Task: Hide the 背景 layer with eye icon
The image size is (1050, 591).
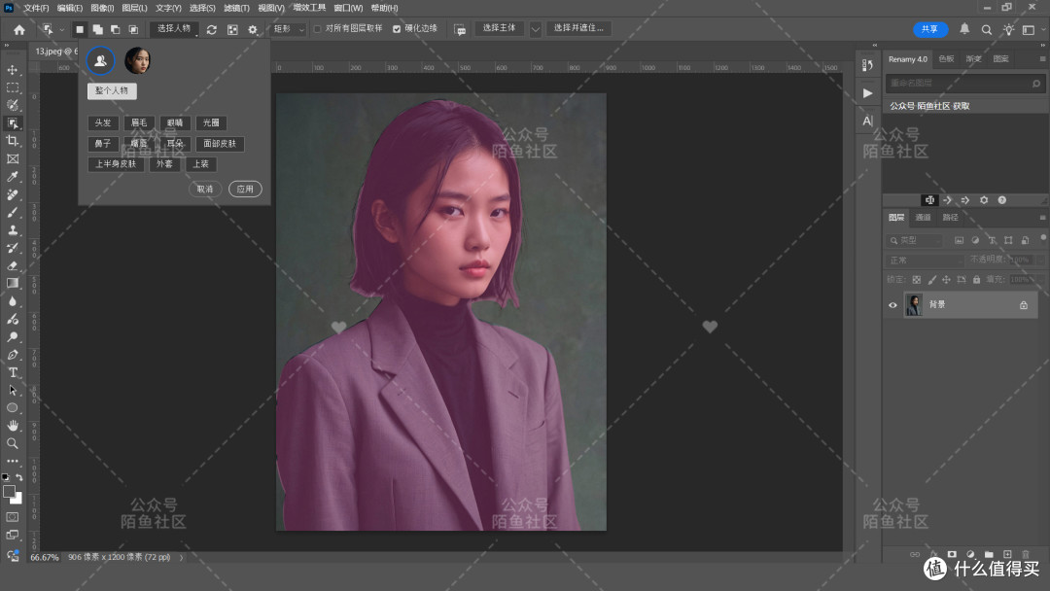Action: [892, 305]
